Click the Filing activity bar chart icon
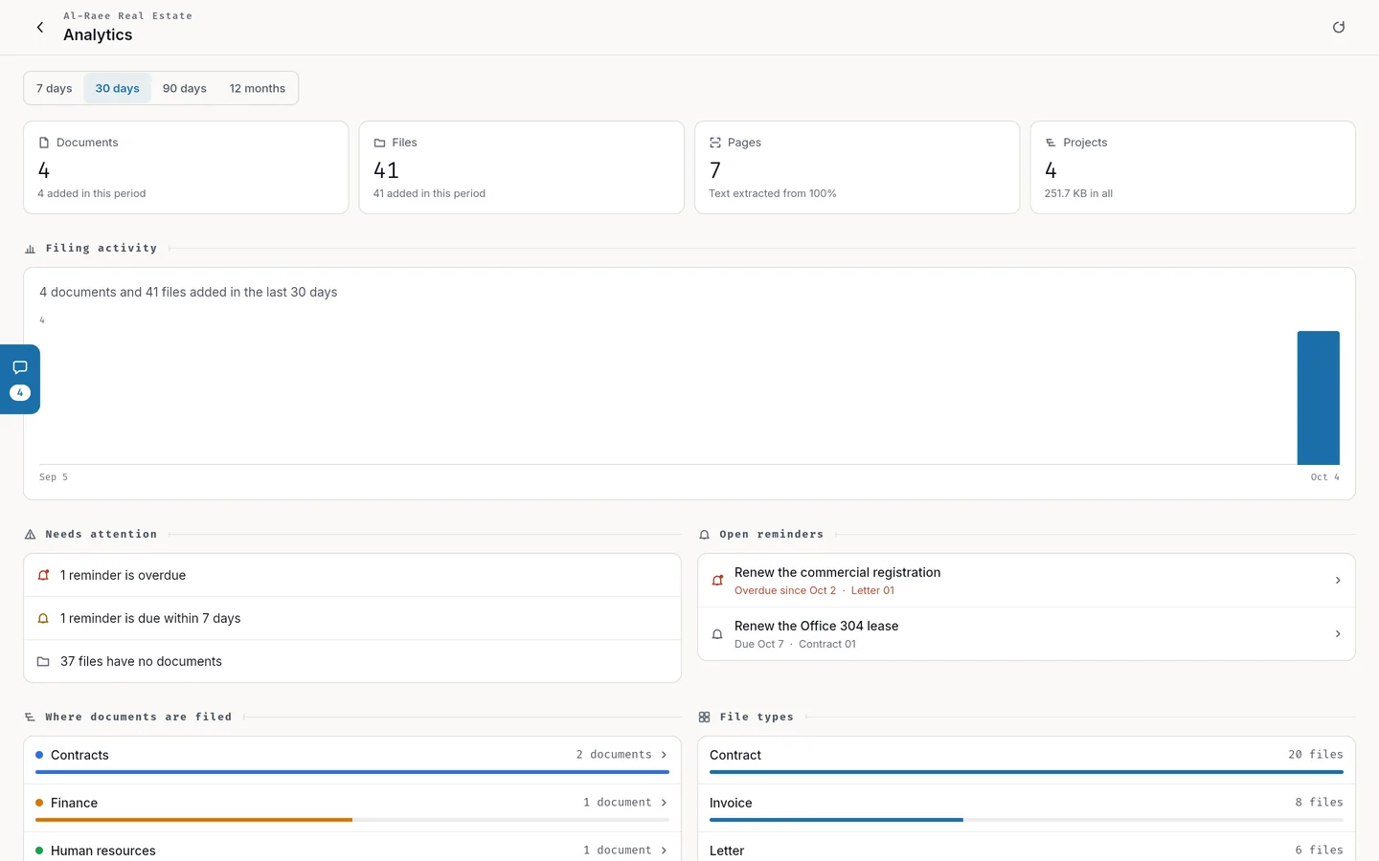The height and width of the screenshot is (861, 1379). [30, 249]
